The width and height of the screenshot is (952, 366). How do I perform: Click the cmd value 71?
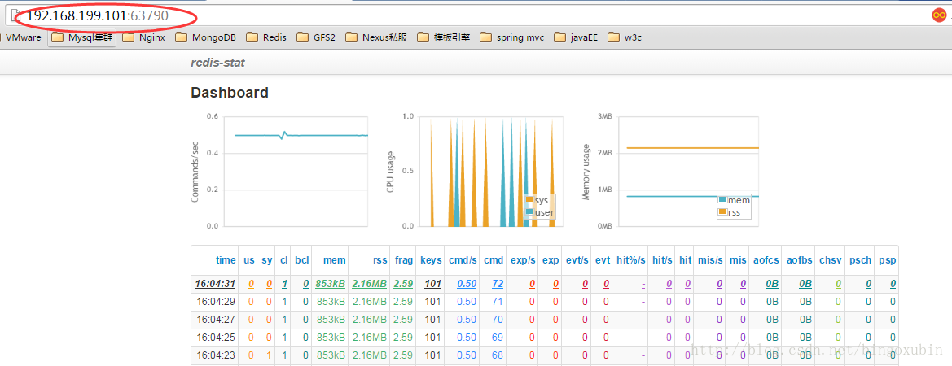click(x=498, y=301)
